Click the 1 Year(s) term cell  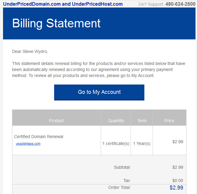click(x=142, y=143)
